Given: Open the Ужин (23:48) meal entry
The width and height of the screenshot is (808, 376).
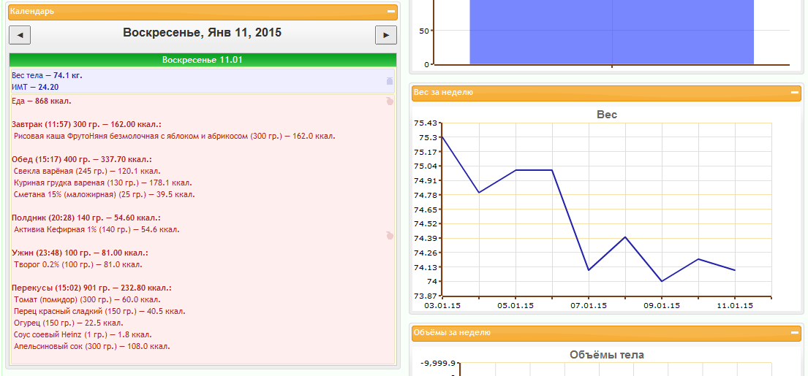Looking at the screenshot, I should (x=80, y=253).
